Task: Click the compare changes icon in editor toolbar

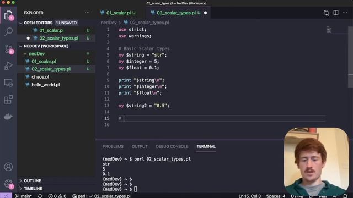Action: coord(327,13)
